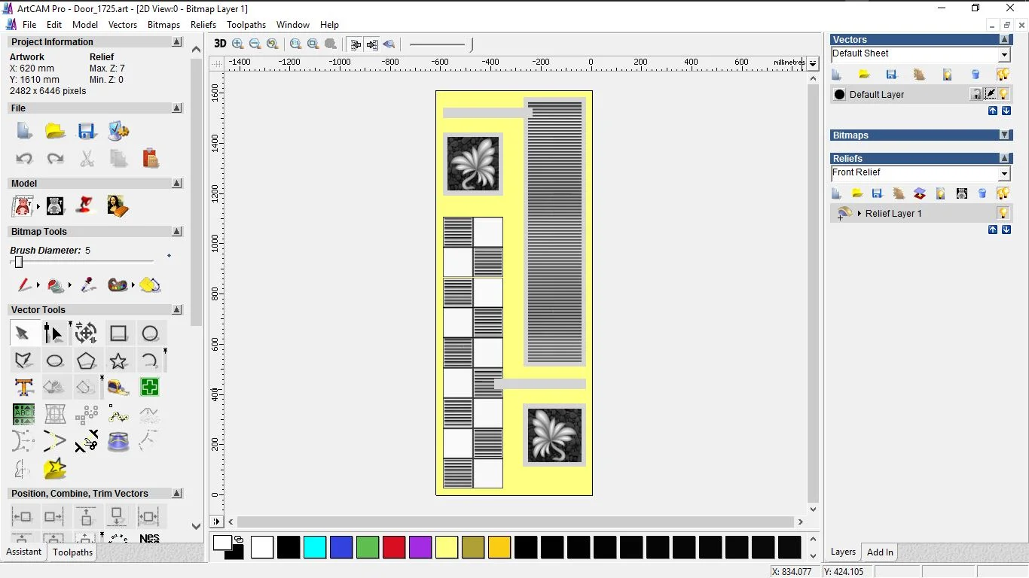Click the Create Vector Text tool
Image resolution: width=1029 pixels, height=578 pixels.
pos(23,388)
